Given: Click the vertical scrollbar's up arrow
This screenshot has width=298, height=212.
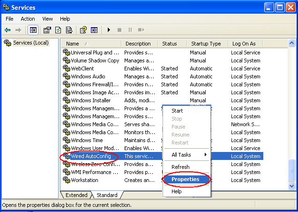Looking at the screenshot, I should click(292, 44).
